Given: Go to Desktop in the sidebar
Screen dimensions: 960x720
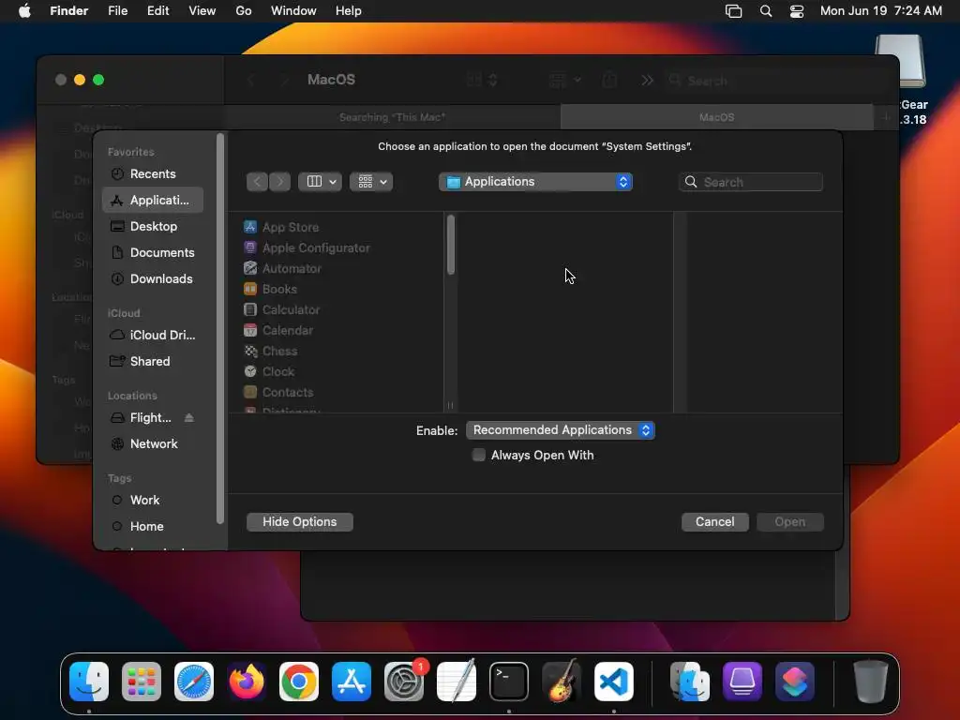Looking at the screenshot, I should tap(153, 227).
